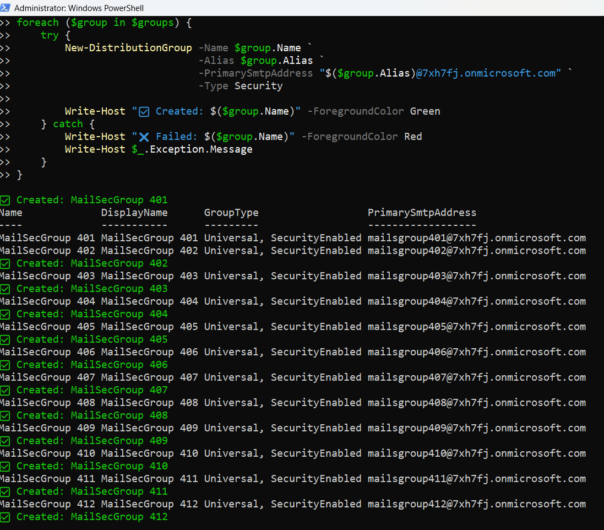Click the -ForegroundColor Green value

(x=425, y=111)
